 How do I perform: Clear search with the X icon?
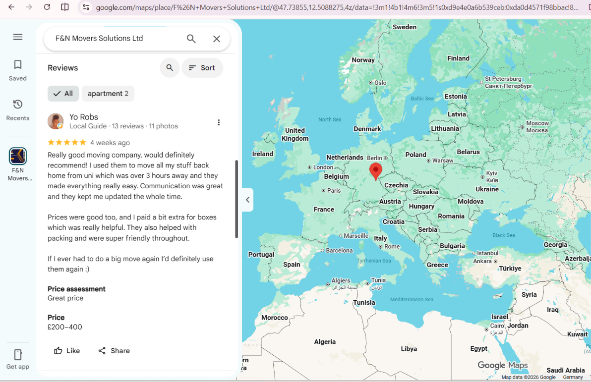(217, 39)
